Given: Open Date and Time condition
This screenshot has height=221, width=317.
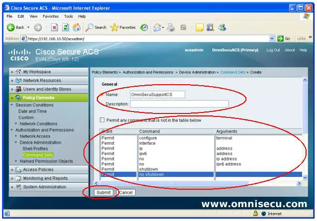Looking at the screenshot, I should click(x=32, y=111).
